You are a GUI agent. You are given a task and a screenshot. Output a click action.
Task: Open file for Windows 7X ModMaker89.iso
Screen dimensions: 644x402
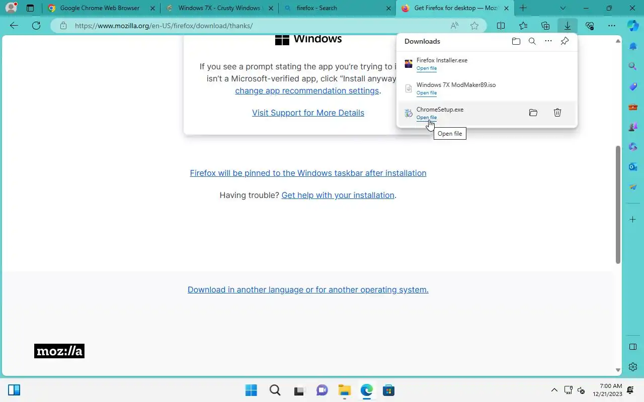click(x=426, y=93)
